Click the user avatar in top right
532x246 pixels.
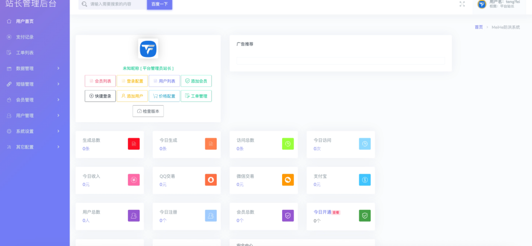482,5
